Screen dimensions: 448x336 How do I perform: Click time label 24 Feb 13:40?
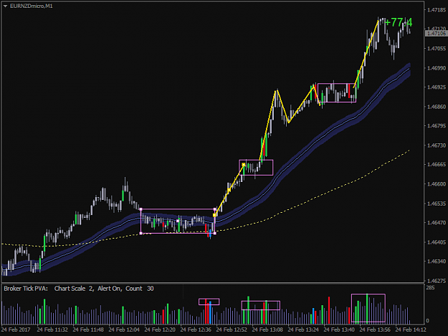pyautogui.click(x=339, y=330)
